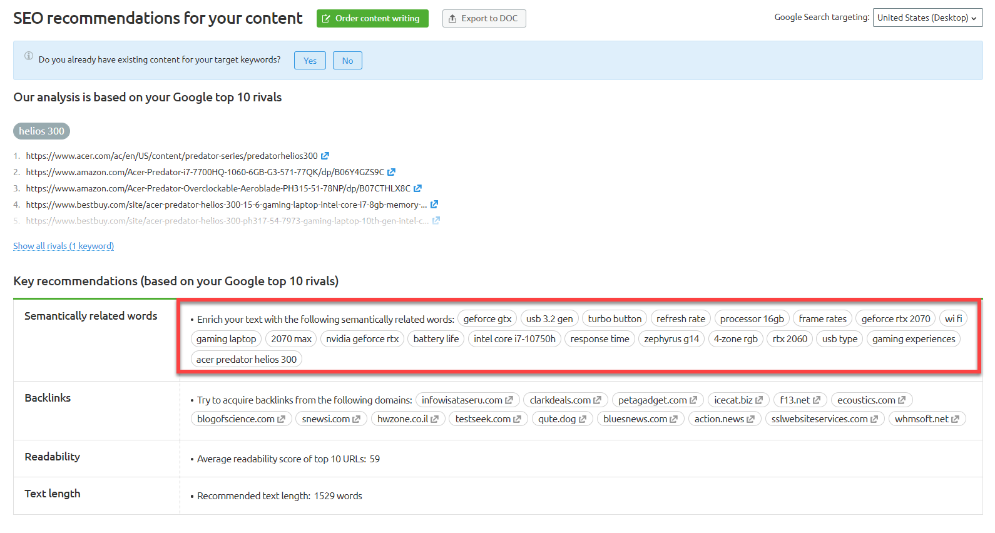Select the wi fi keyword tag

(x=954, y=319)
